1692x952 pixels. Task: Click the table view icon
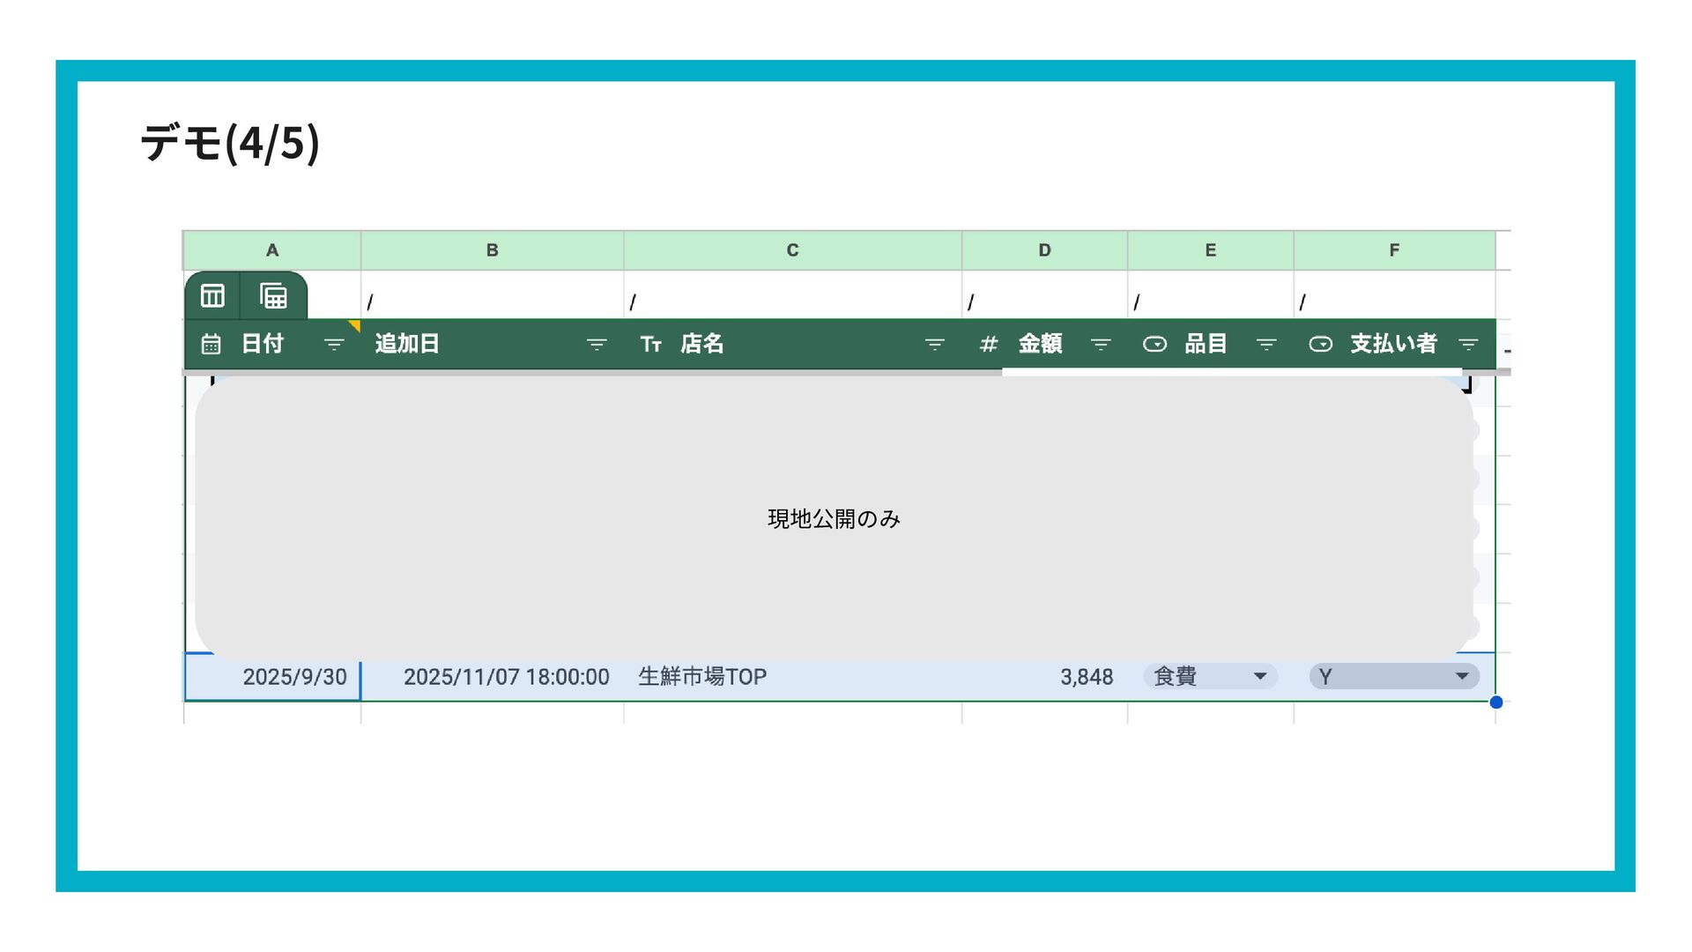212,296
